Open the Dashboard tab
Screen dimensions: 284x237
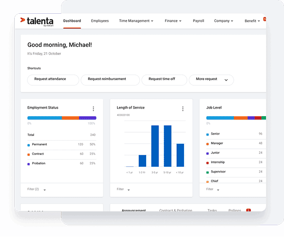[x=72, y=21]
